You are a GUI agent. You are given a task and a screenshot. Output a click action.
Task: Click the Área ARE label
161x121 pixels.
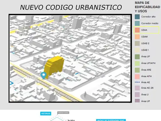tap(146, 70)
